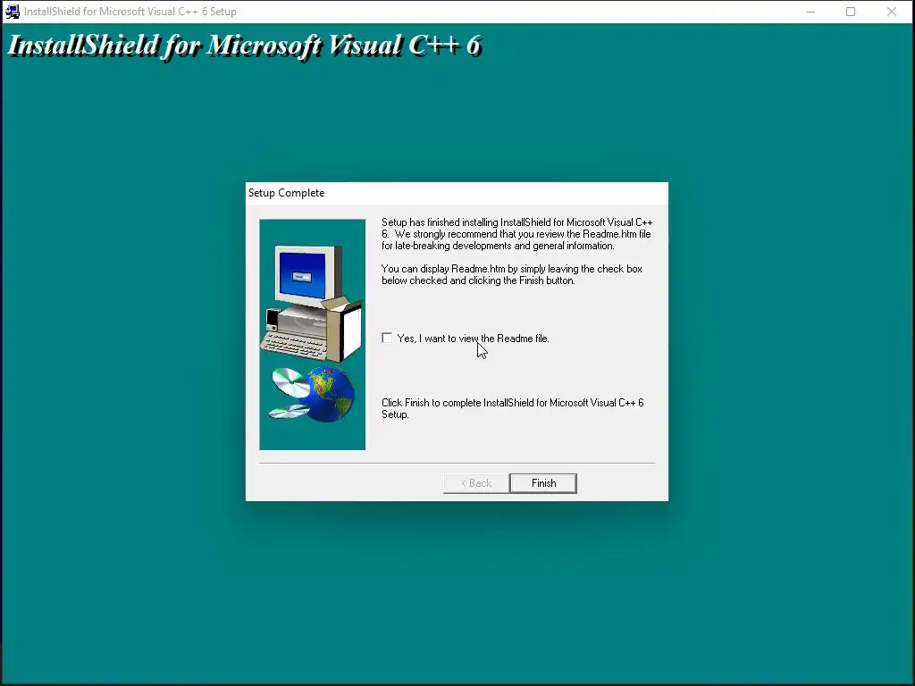The height and width of the screenshot is (686, 915).
Task: Click the 'Setup Complete' dialog title
Action: point(287,193)
